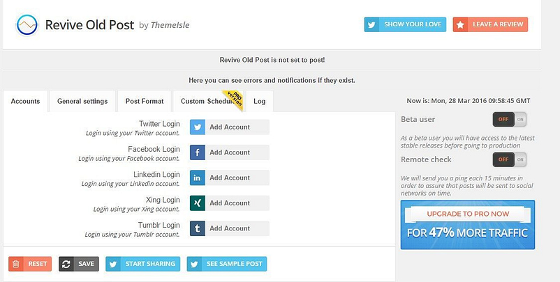Select the Custom Schedule PRO tab
This screenshot has width=560, height=282.
pyautogui.click(x=208, y=101)
